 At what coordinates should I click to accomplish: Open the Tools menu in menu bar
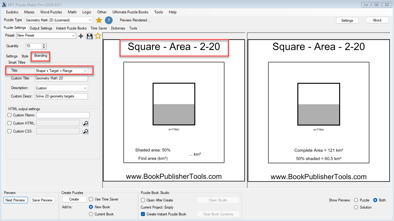(159, 12)
